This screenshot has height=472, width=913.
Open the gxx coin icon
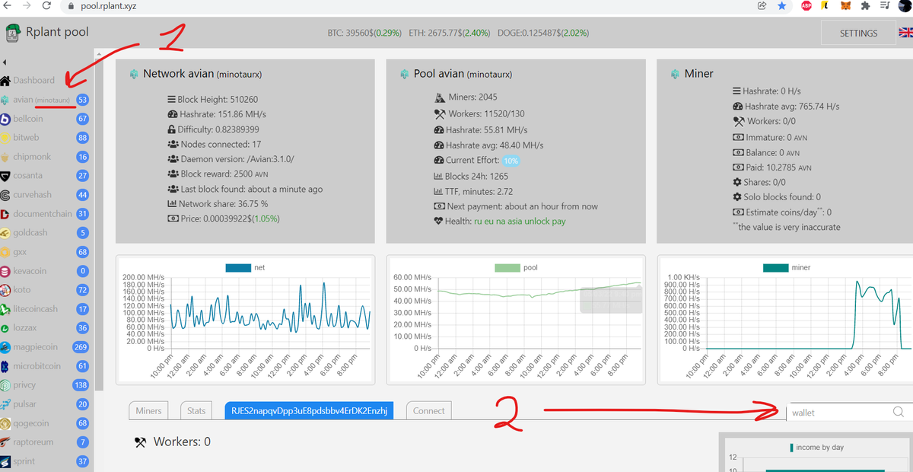pos(5,252)
